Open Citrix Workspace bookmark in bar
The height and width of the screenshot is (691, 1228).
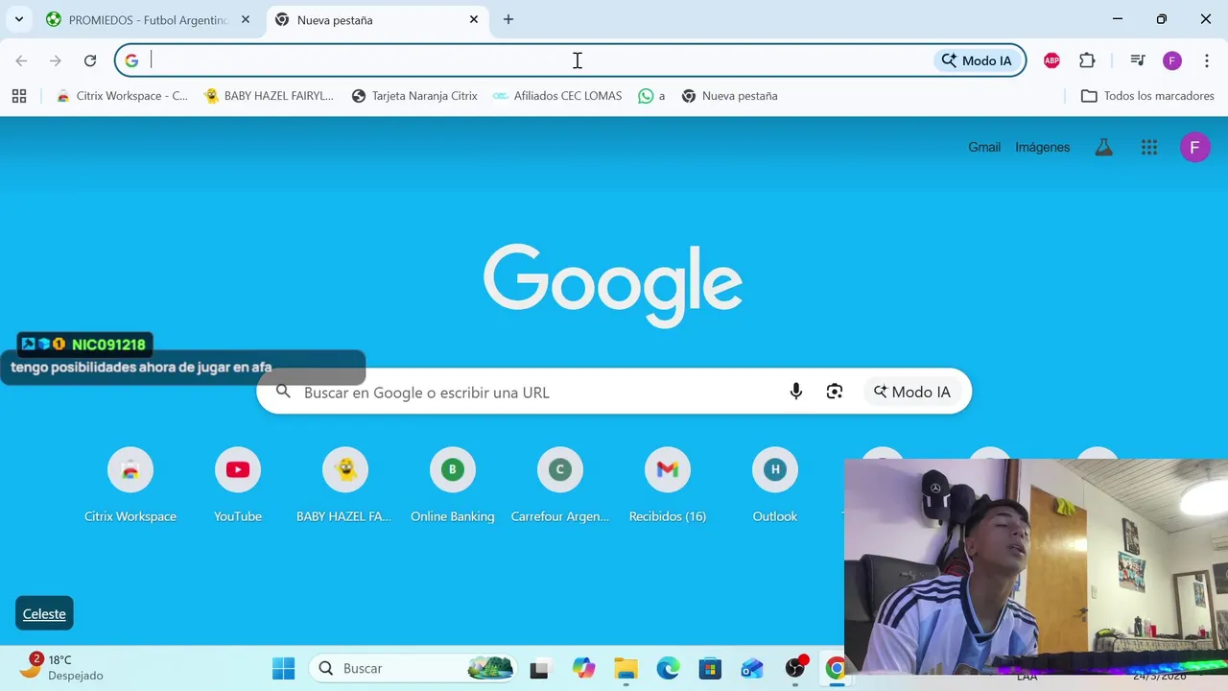click(x=122, y=96)
